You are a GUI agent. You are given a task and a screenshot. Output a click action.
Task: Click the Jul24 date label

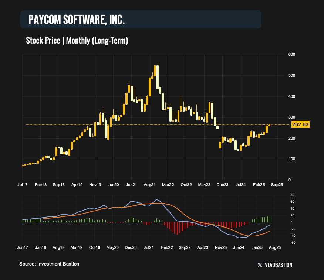pos(241,185)
